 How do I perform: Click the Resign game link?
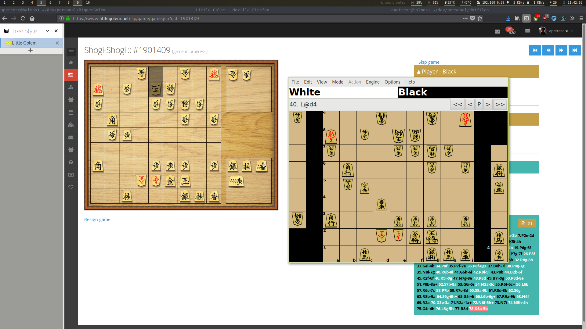[x=97, y=220]
